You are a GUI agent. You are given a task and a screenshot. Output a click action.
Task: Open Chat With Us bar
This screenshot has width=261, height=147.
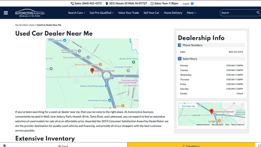click(191, 145)
